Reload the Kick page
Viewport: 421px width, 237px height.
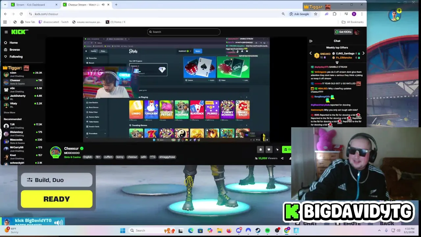click(21, 14)
